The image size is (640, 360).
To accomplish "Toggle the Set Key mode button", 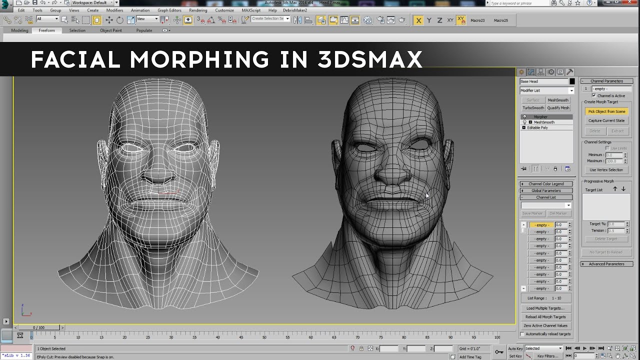I will (x=515, y=356).
